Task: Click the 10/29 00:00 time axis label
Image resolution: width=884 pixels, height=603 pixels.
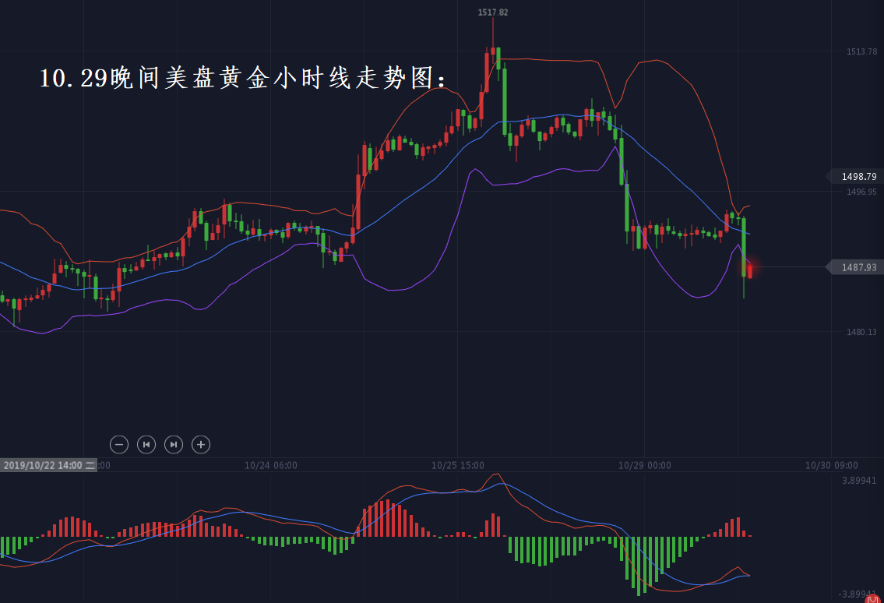Action: 644,465
